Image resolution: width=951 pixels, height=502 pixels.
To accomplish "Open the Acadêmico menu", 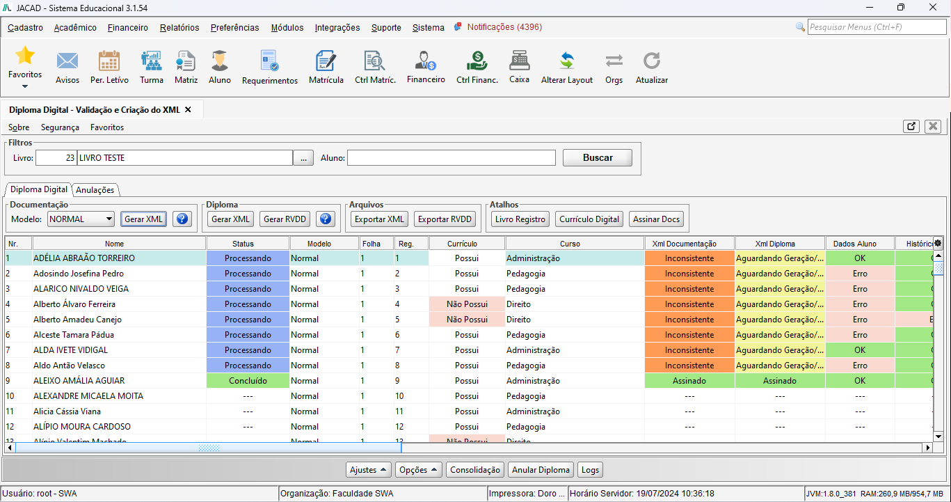I will click(75, 28).
